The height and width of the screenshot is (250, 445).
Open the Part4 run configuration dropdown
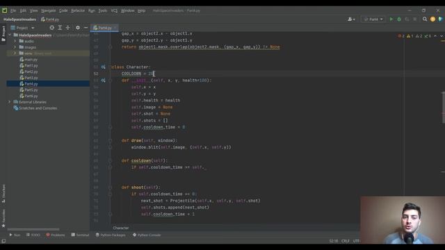pos(373,19)
